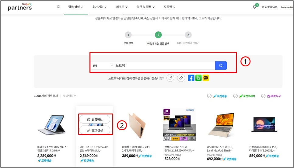Open the Samsung 노트북 플러스2 thumbnail
294x168 pixels.
[x=180, y=125]
